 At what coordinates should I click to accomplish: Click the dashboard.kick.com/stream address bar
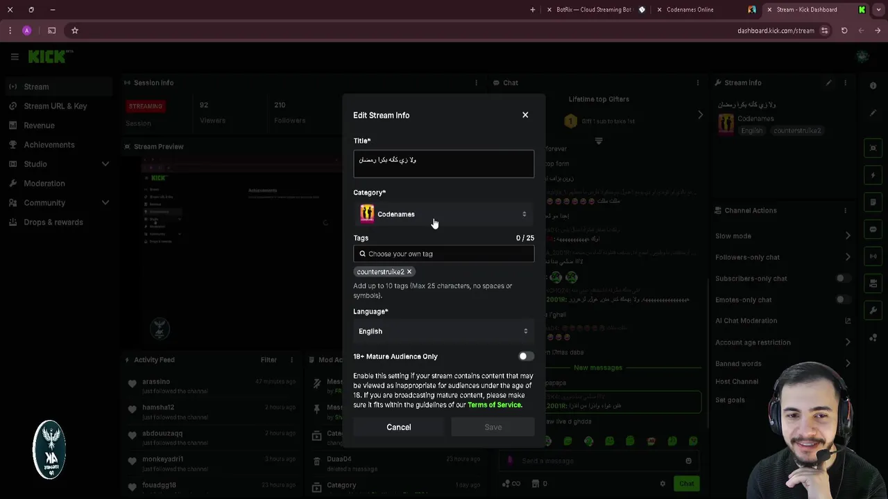(776, 30)
